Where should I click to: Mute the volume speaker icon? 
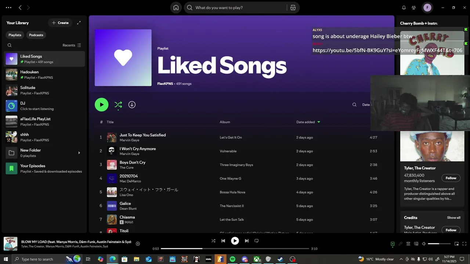424,244
